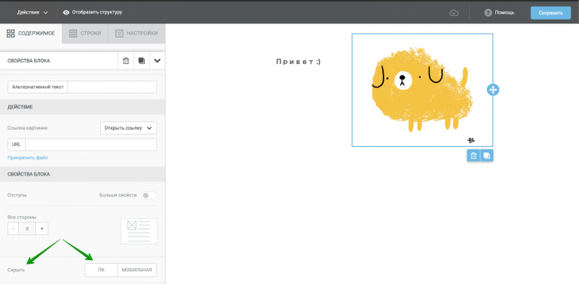The image size is (579, 284).
Task: Open Помощь question mark icon
Action: tap(488, 13)
